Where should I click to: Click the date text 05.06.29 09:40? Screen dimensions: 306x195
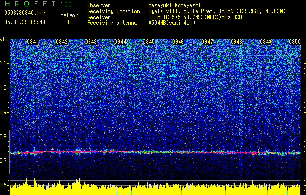pyautogui.click(x=25, y=22)
